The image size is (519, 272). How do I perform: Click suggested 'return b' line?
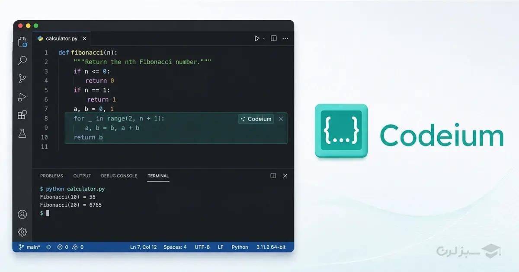click(x=88, y=137)
